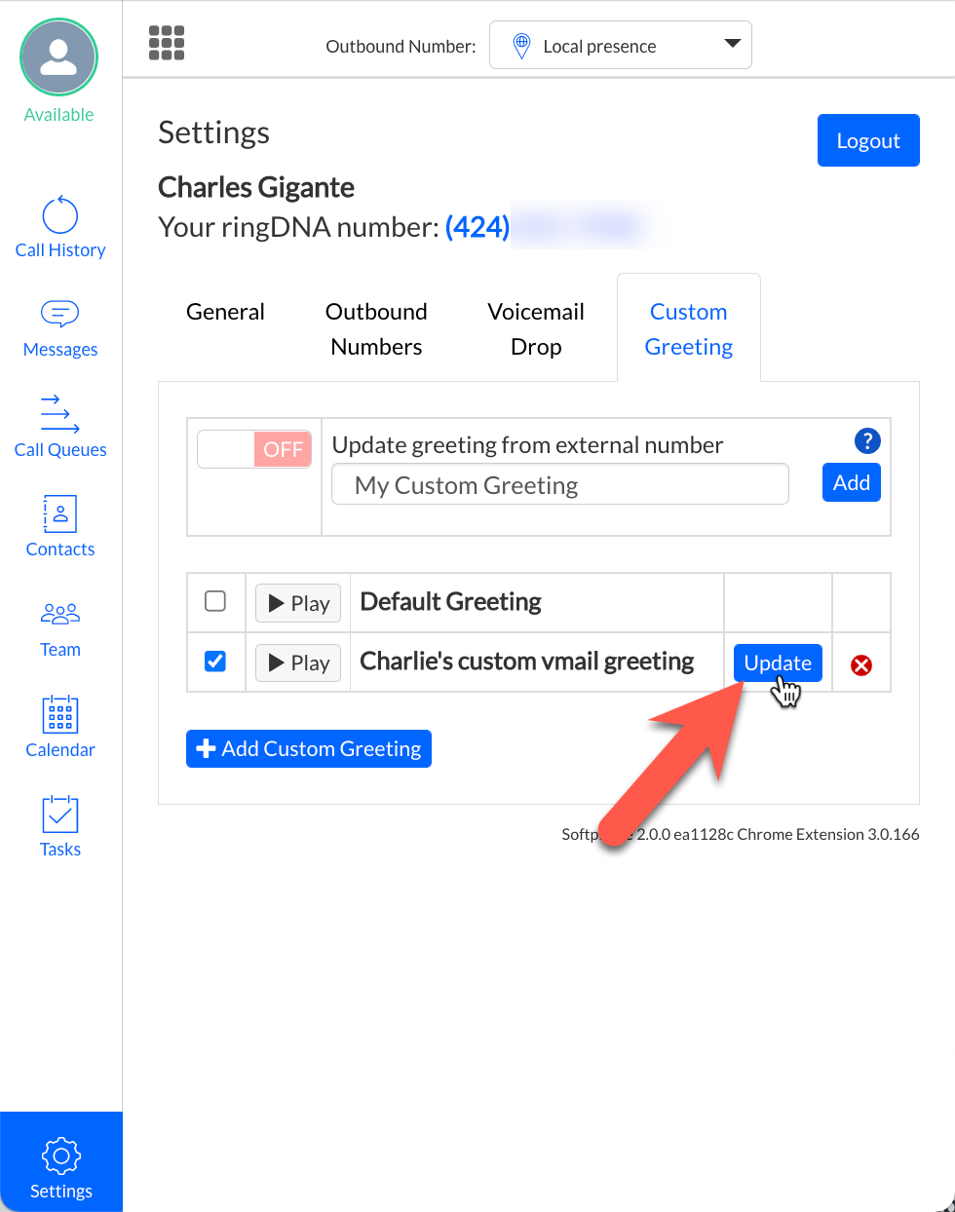Click the Available status avatar
The height and width of the screenshot is (1212, 955).
pyautogui.click(x=59, y=58)
